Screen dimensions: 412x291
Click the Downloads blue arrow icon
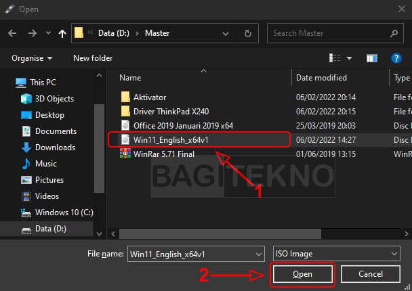pos(26,148)
